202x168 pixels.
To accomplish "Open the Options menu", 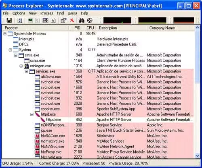I will (x=19, y=13).
